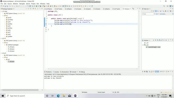The height and width of the screenshot is (98, 174).
Task: Open the Refactor menu
Action: pos(15,4)
